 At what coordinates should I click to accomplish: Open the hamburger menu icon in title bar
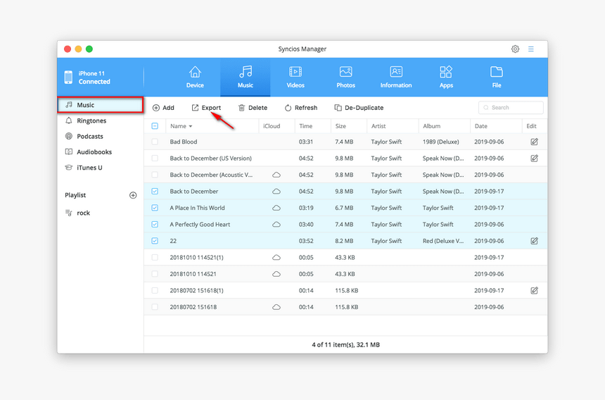(x=531, y=49)
